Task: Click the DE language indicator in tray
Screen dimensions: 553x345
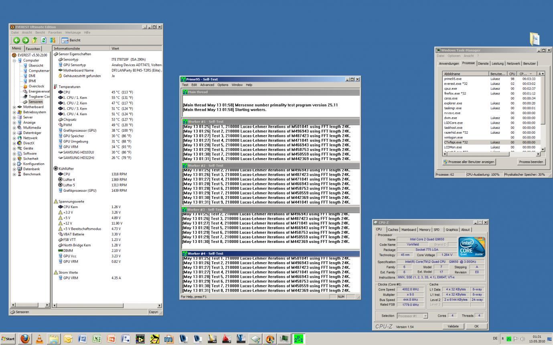Action: [x=496, y=339]
